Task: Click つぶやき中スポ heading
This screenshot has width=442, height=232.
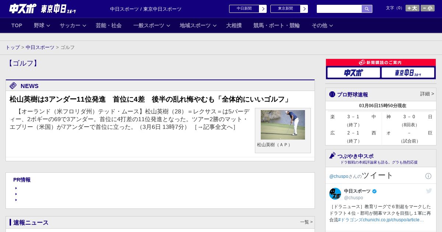Action: (x=355, y=156)
